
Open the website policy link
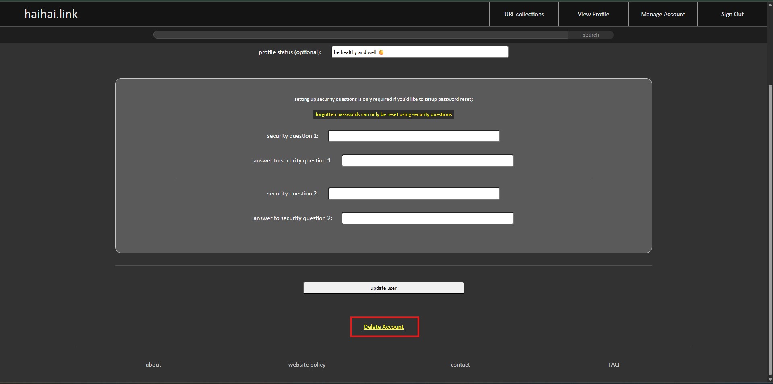pyautogui.click(x=307, y=365)
